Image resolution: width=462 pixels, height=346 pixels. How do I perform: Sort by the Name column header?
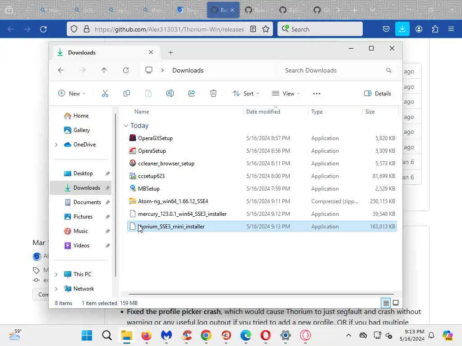[x=142, y=112]
